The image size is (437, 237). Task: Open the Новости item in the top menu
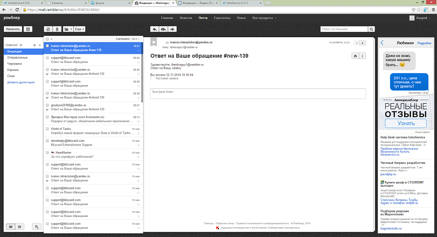[186, 18]
